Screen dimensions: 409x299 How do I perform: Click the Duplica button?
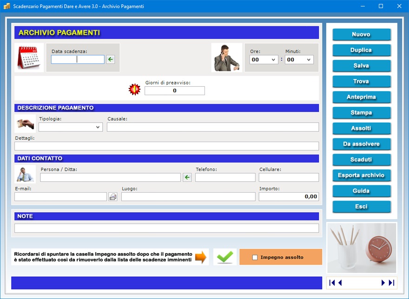point(361,50)
